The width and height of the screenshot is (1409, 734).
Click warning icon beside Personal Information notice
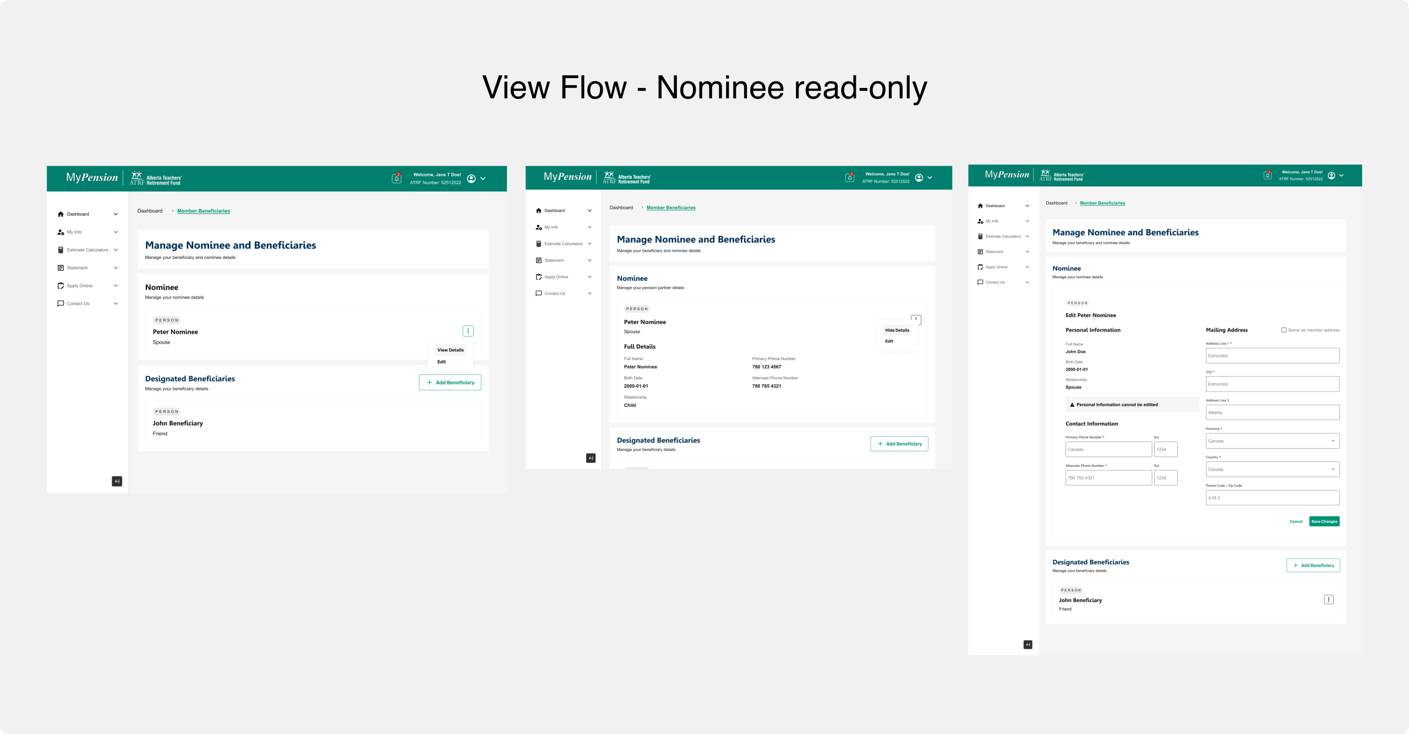pyautogui.click(x=1072, y=405)
